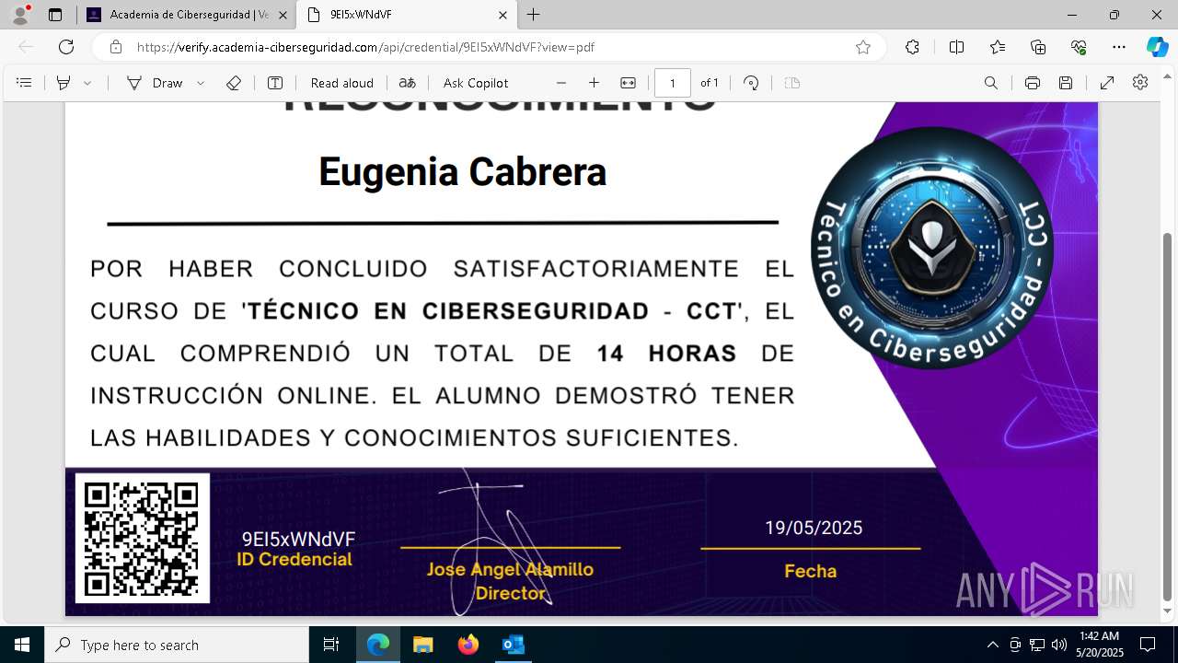
Task: Open Copilot sidebar
Action: point(1157,47)
